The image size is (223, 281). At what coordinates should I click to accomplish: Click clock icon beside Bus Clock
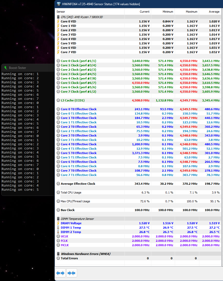pyautogui.click(x=58, y=210)
